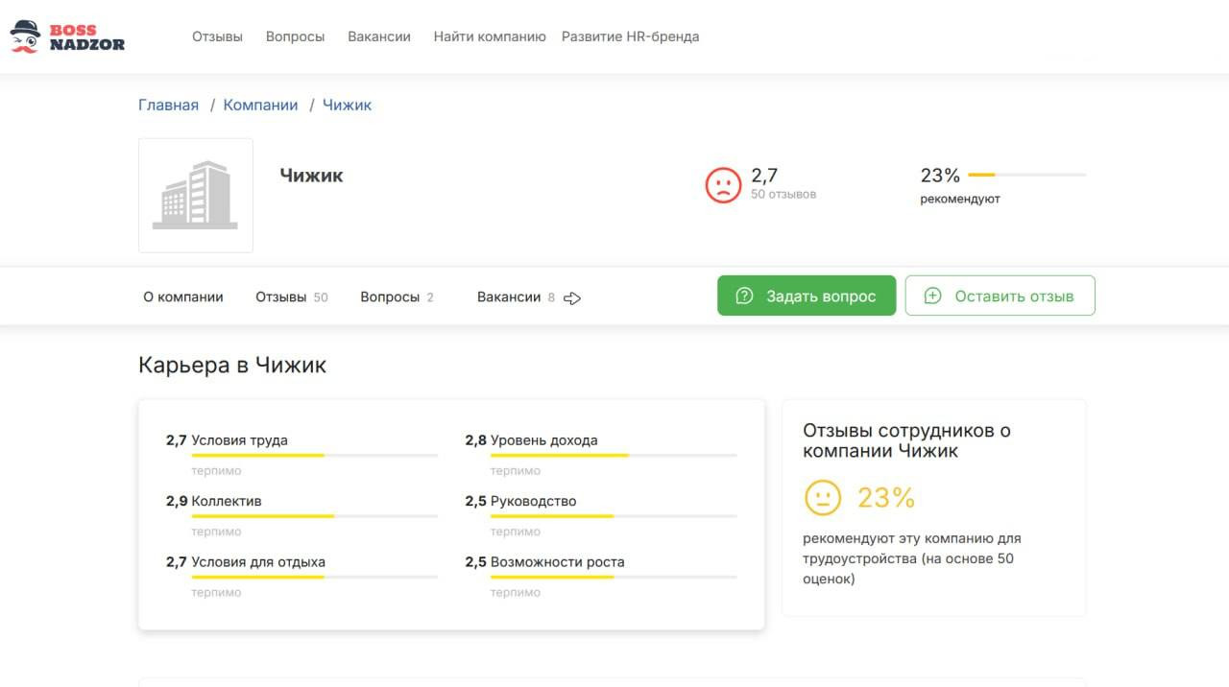Click the yellow neutral face icon

[x=822, y=498]
